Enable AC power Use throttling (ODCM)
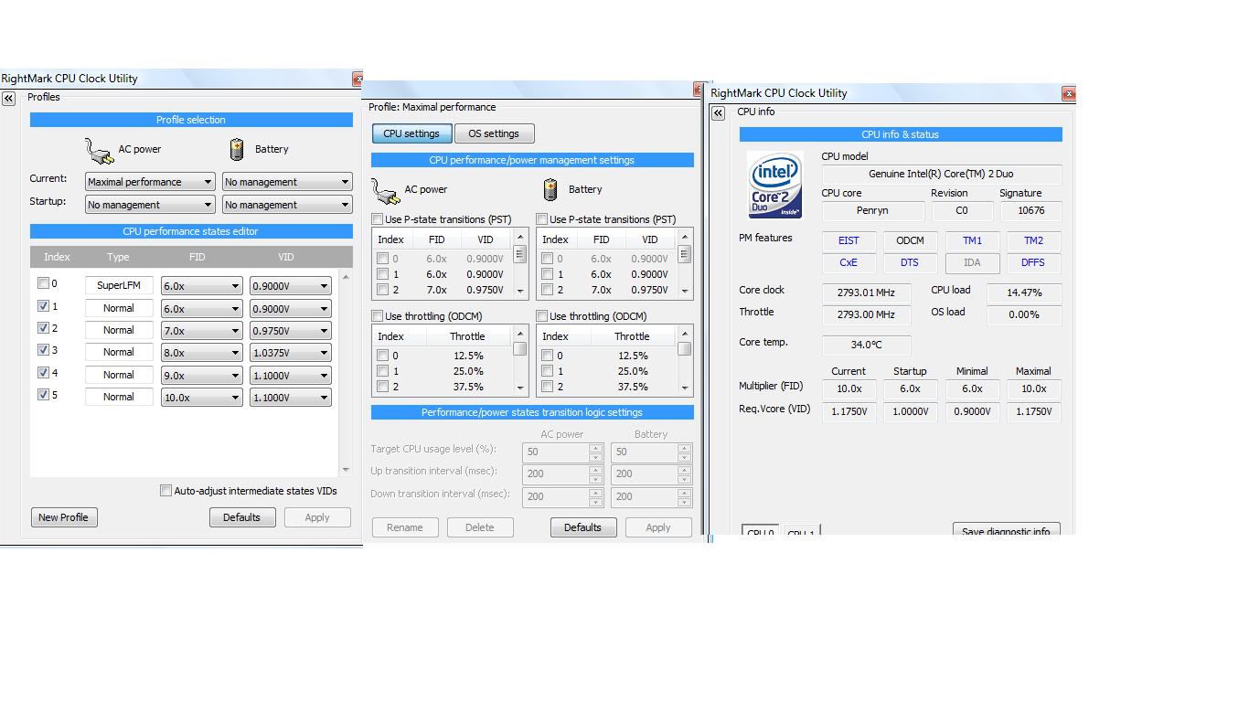This screenshot has height=702, width=1249. (x=378, y=316)
